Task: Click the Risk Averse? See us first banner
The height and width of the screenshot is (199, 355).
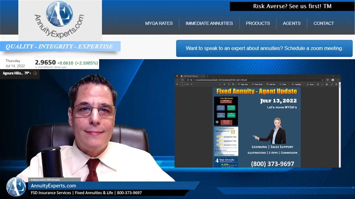Action: coord(292,6)
